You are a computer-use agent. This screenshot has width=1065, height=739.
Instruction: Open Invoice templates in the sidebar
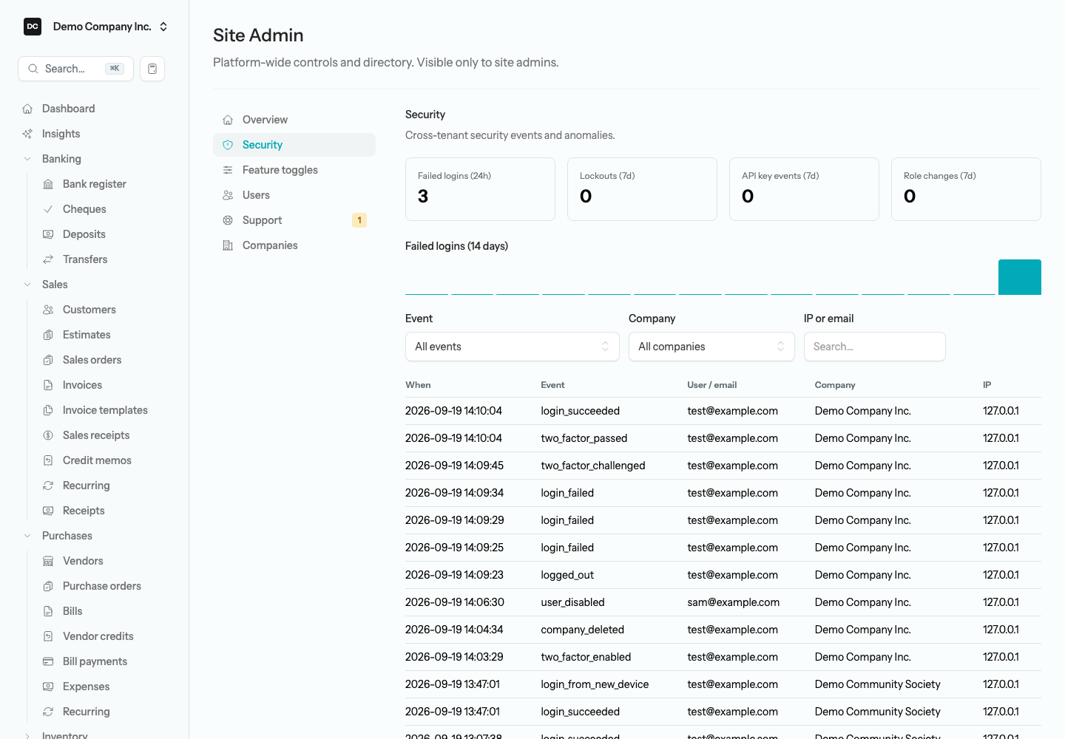click(x=105, y=410)
